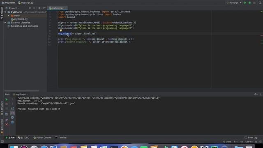
Task: Click the print icon in Run panel
Action: (x=12, y=118)
